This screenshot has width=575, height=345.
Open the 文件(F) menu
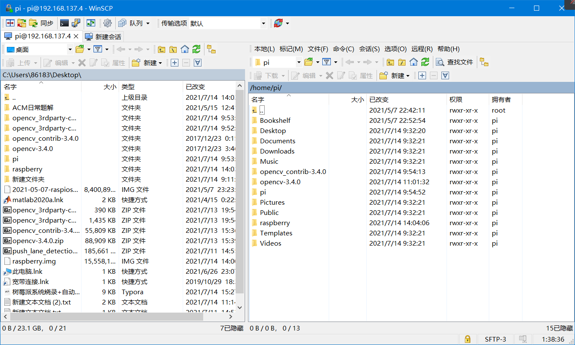tap(318, 49)
